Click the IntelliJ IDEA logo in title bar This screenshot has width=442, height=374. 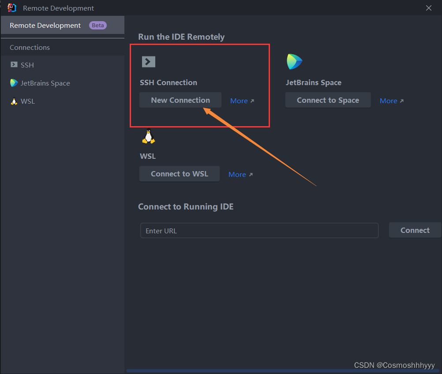(x=12, y=7)
